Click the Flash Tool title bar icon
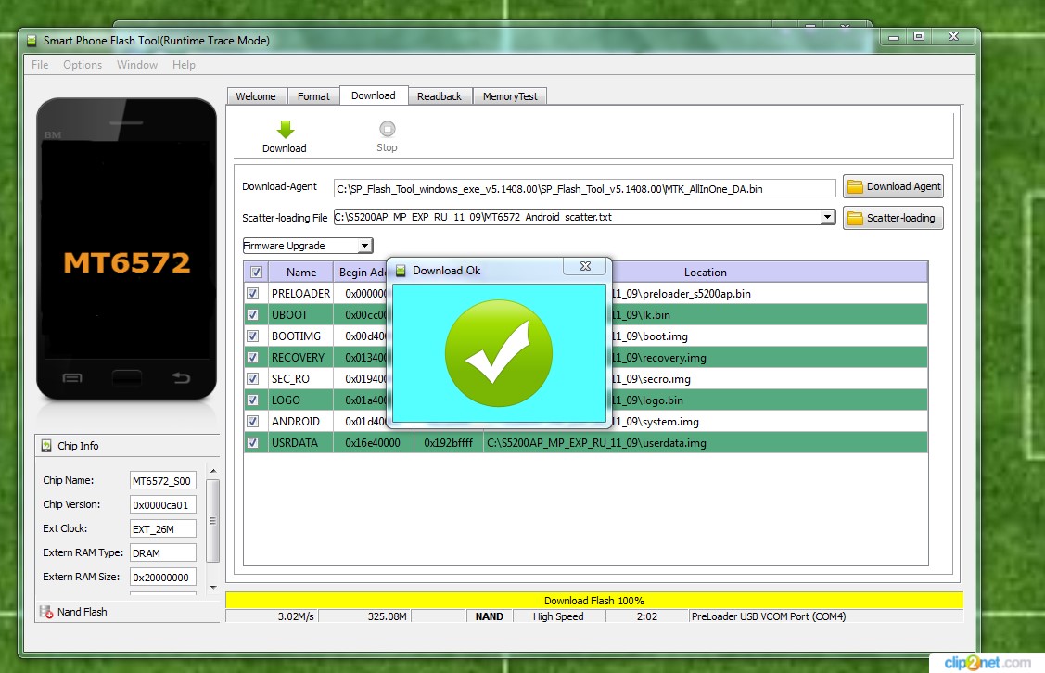1045x673 pixels. point(31,41)
